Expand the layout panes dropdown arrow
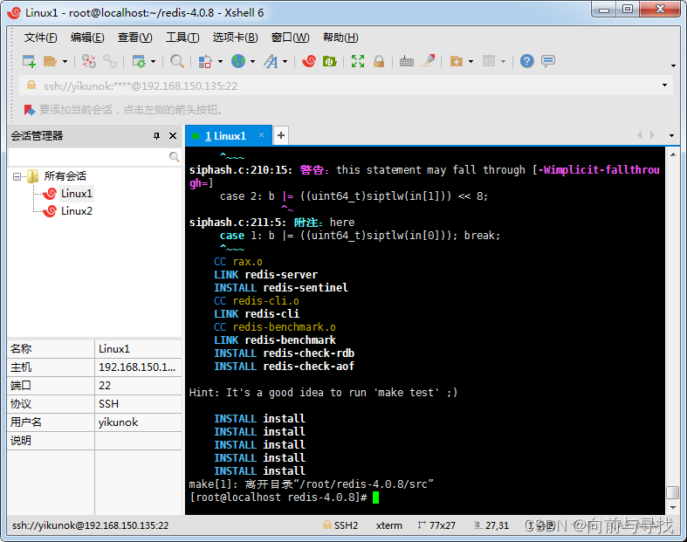This screenshot has height=542, width=687. [x=503, y=62]
